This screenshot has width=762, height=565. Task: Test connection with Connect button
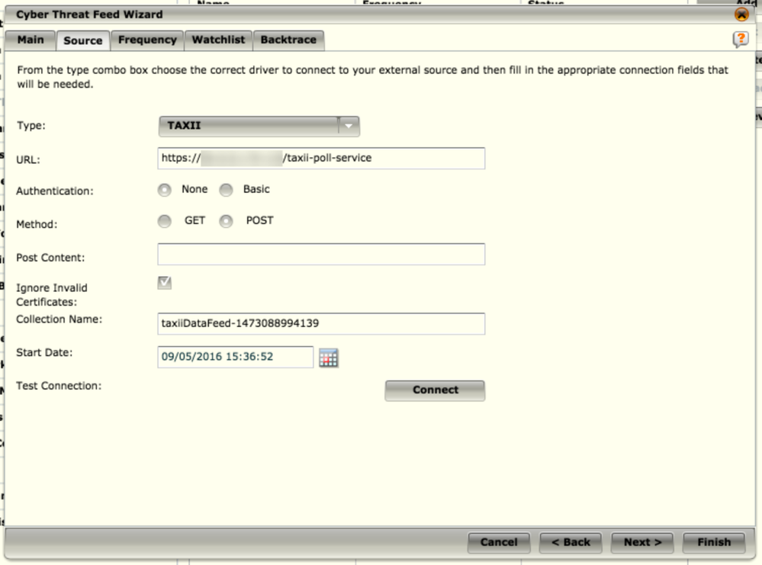pyautogui.click(x=435, y=390)
